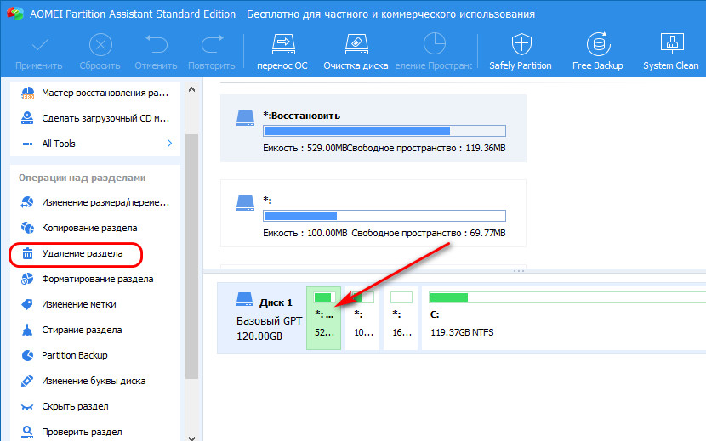Click the Повторить (Redo) arrow icon

click(212, 44)
